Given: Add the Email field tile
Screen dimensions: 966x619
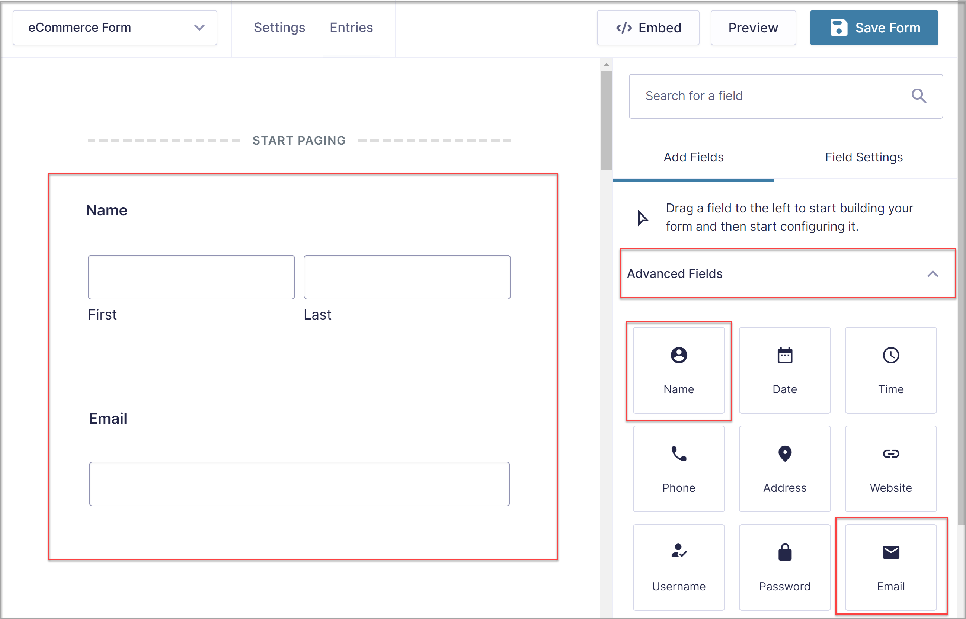Looking at the screenshot, I should pos(890,567).
